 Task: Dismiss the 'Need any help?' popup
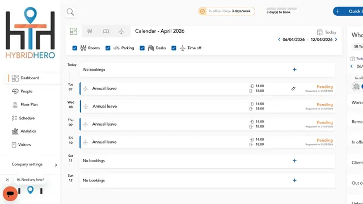(x=7, y=180)
